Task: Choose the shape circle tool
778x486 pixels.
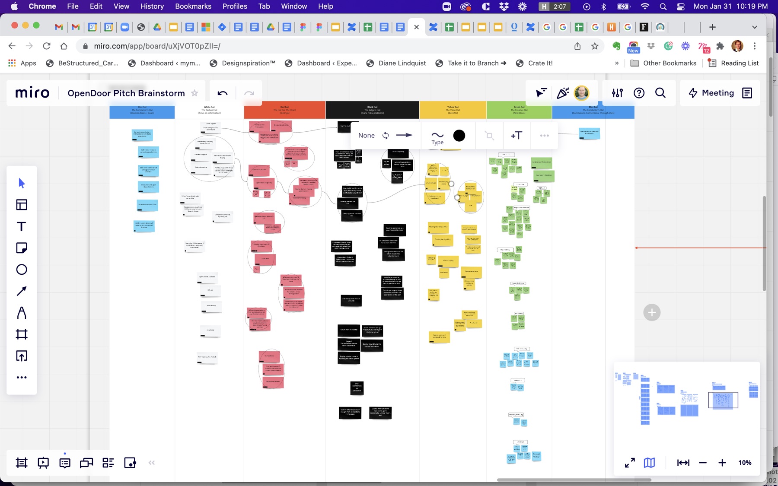Action: [21, 270]
